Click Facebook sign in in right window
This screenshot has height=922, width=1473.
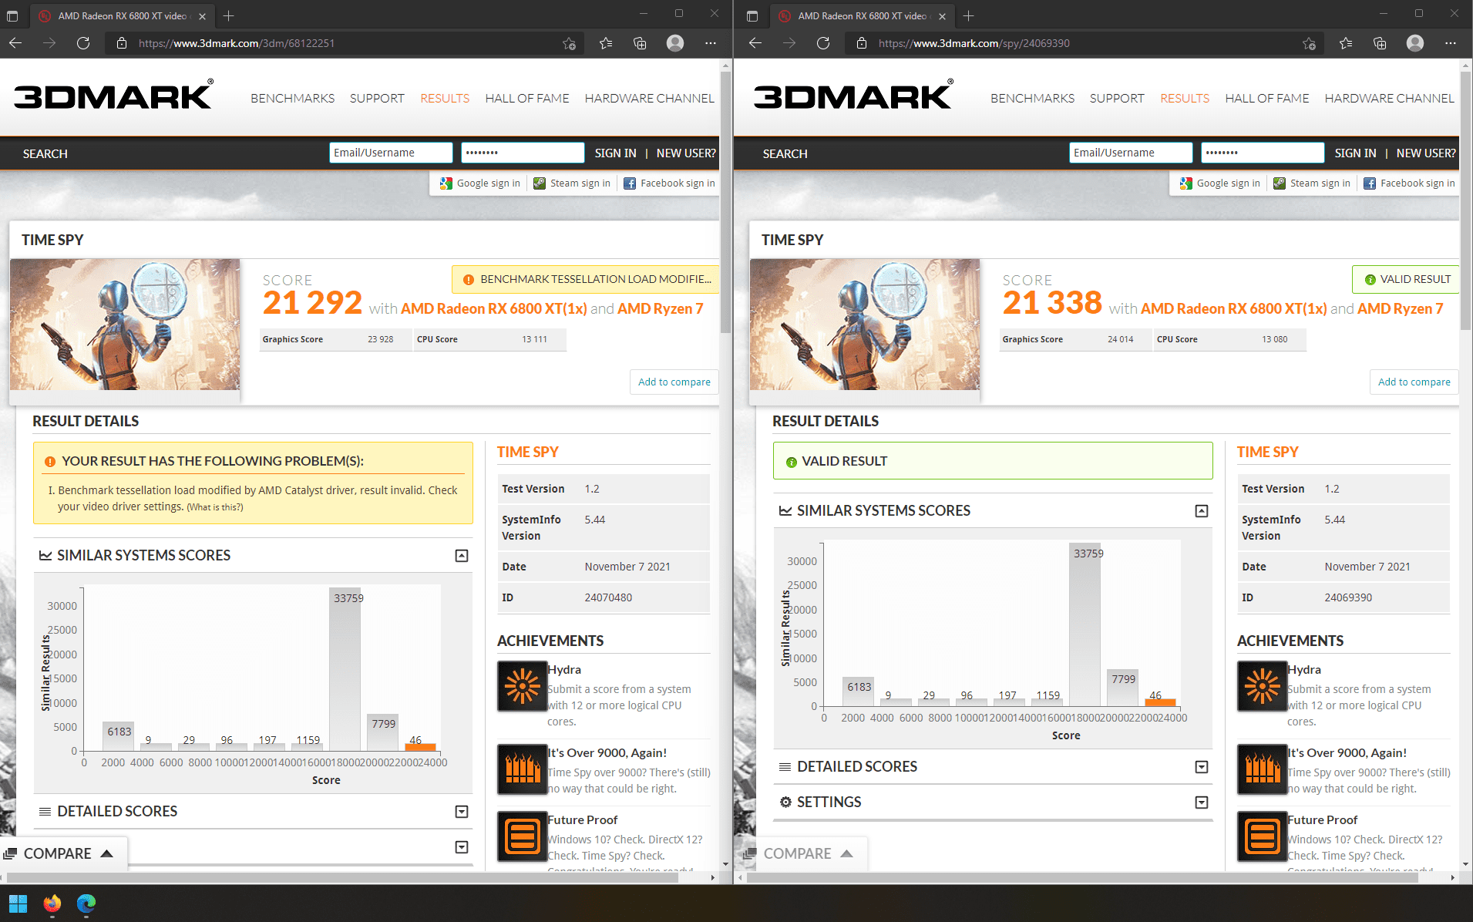coord(1409,183)
